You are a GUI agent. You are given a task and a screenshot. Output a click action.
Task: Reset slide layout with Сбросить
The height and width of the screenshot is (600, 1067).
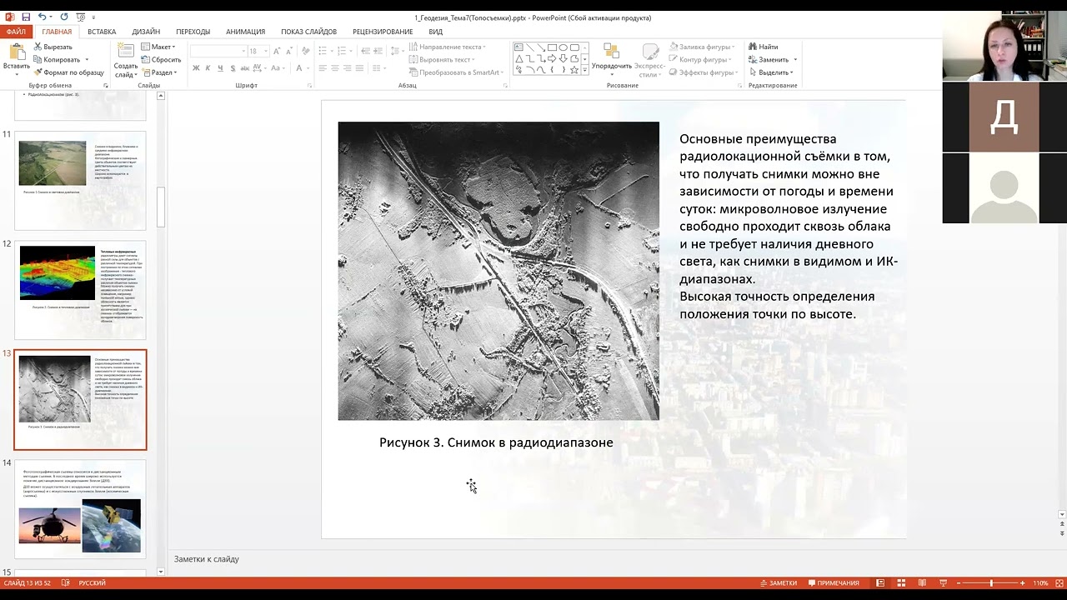pos(161,60)
